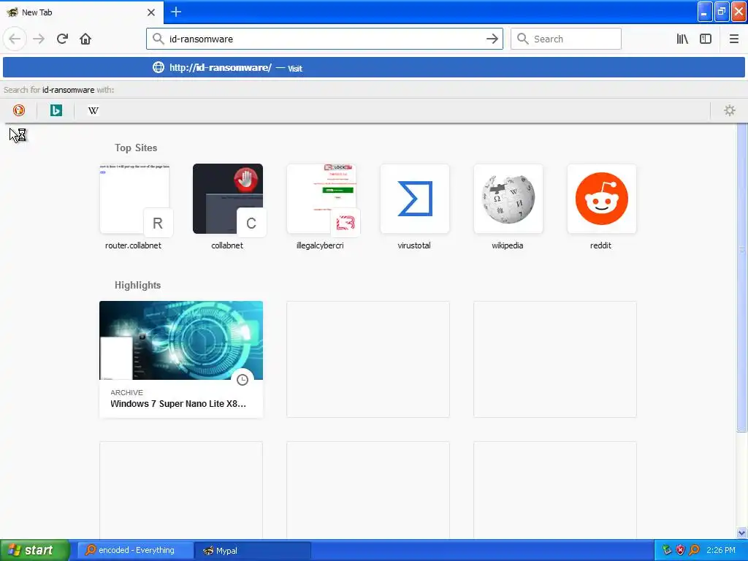Go back to the previous page
This screenshot has height=561, width=748.
(x=15, y=39)
